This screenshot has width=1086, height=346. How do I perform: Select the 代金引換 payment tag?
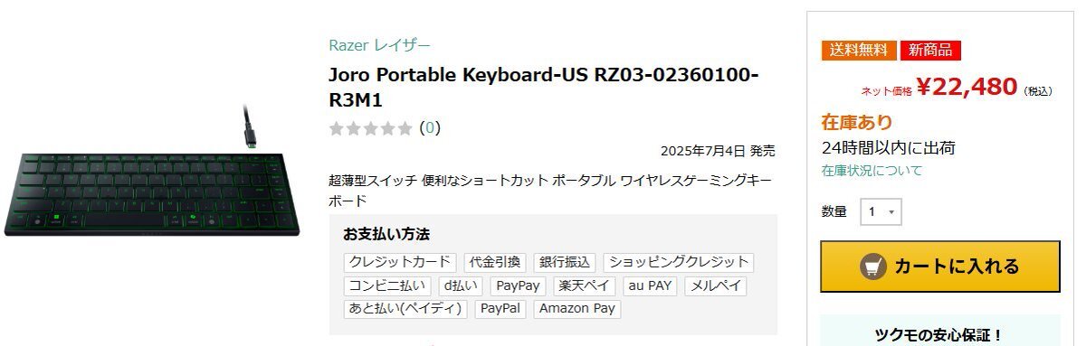495,262
